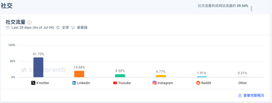Click the Instagram logo icon

pyautogui.click(x=155, y=83)
